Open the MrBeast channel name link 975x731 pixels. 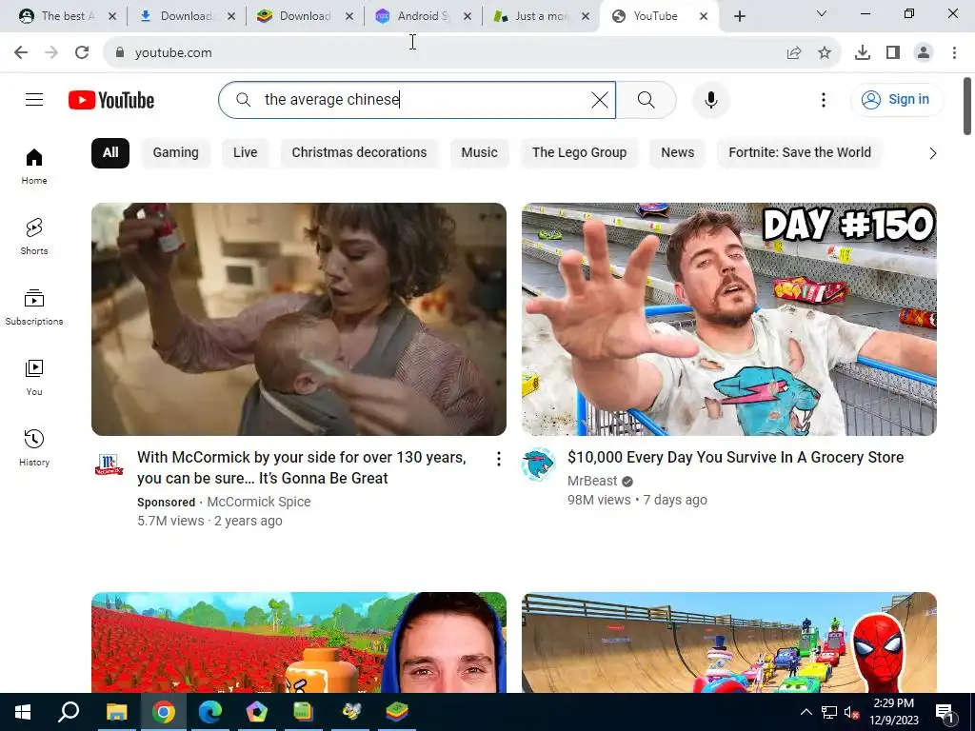pyautogui.click(x=592, y=481)
